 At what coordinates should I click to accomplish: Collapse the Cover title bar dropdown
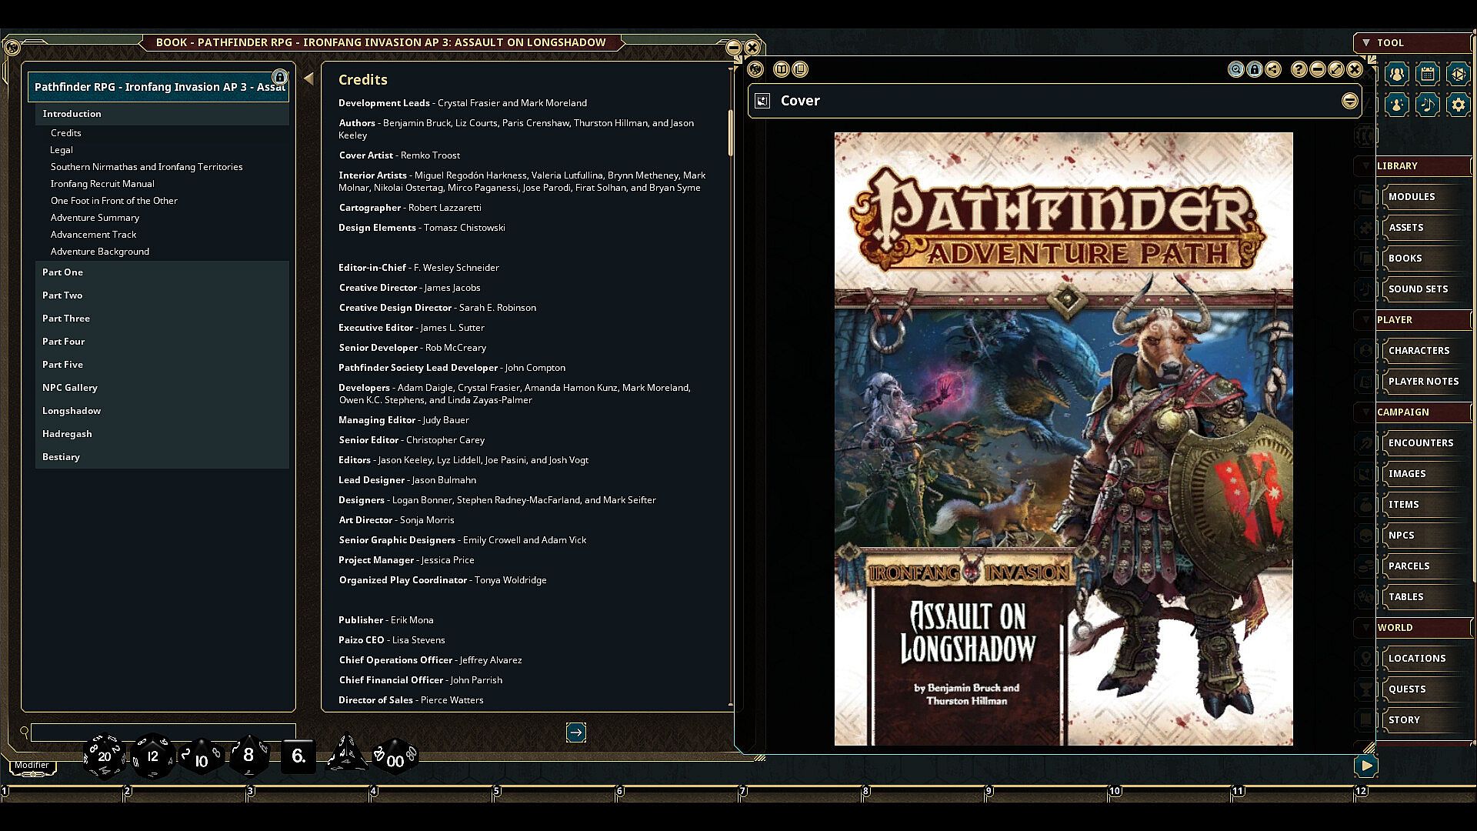pyautogui.click(x=1350, y=102)
